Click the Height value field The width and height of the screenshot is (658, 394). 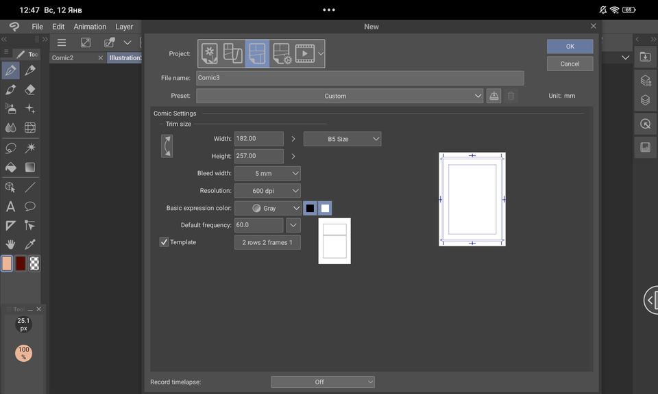pos(259,156)
